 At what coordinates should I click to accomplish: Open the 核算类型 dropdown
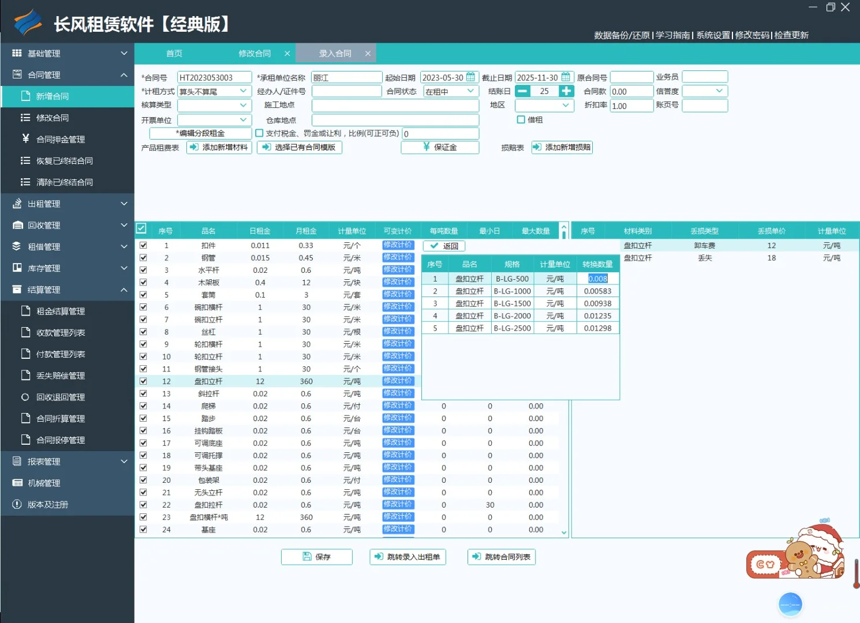point(244,106)
